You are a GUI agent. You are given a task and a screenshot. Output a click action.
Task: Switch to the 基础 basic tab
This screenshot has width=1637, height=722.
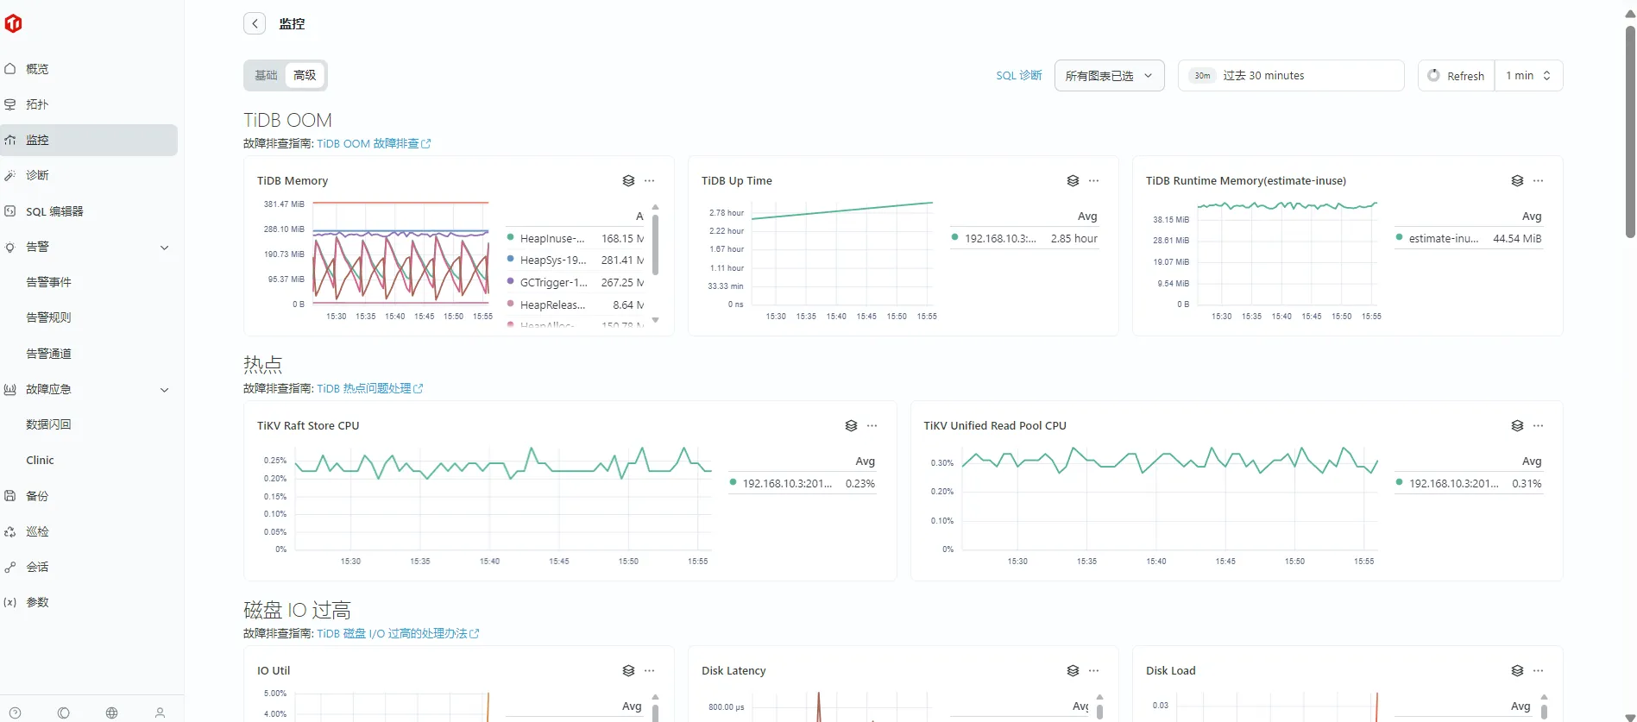coord(266,75)
